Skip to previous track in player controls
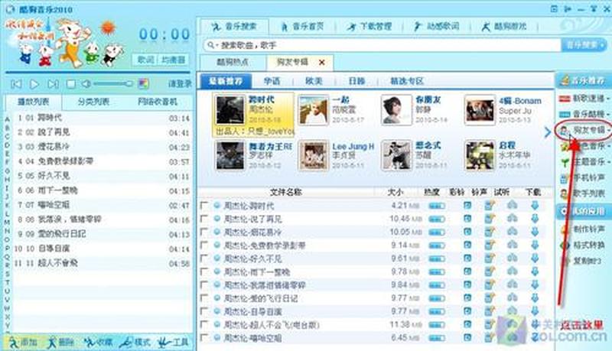This screenshot has height=351, width=612. coord(16,84)
